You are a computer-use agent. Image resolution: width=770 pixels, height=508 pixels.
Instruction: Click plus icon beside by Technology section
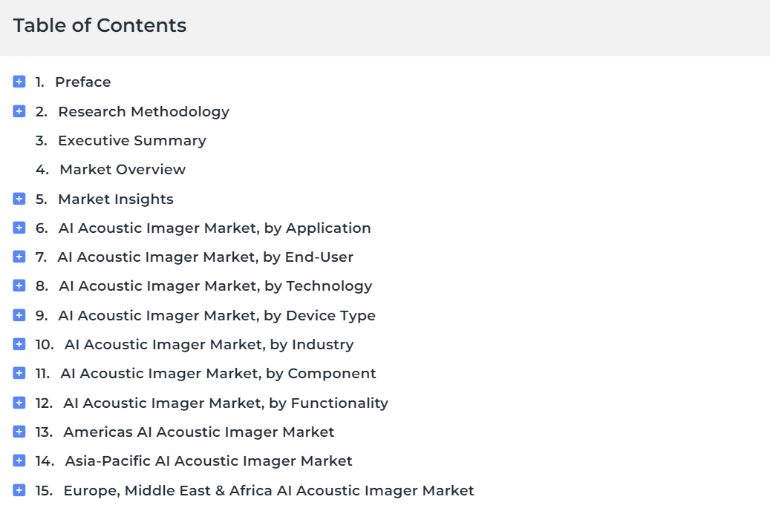click(x=19, y=286)
